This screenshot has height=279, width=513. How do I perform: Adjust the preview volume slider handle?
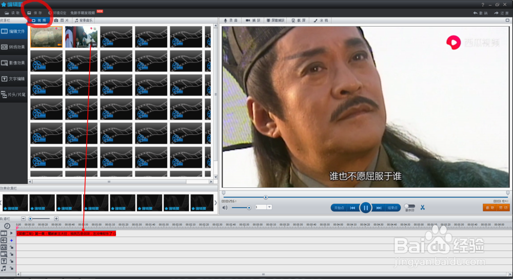249,207
